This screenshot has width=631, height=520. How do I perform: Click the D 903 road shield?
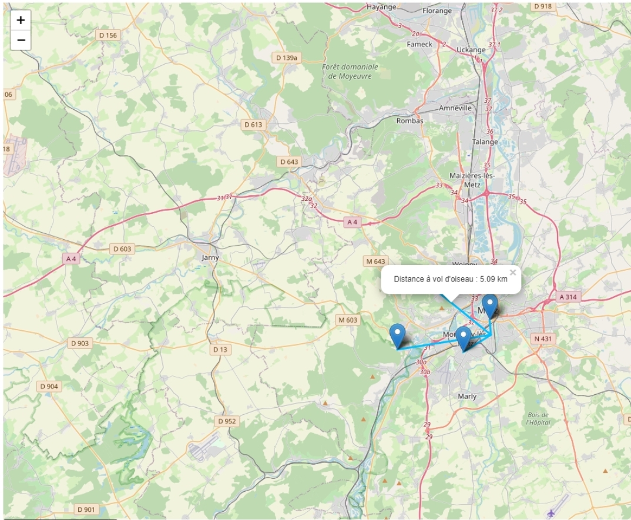pos(80,343)
